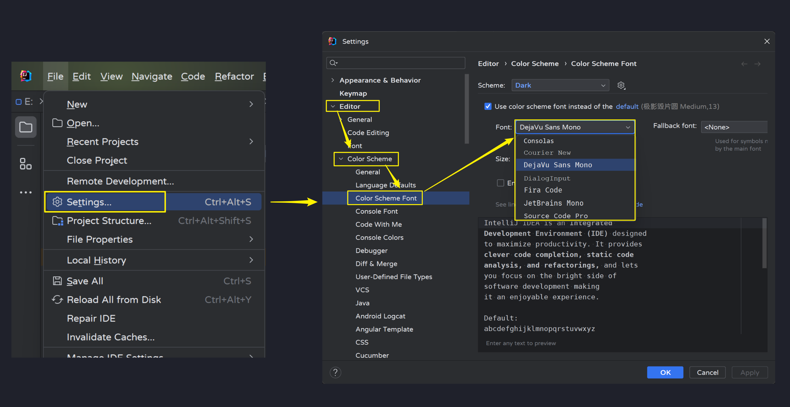Click the three-dots More tool windows icon

click(26, 192)
